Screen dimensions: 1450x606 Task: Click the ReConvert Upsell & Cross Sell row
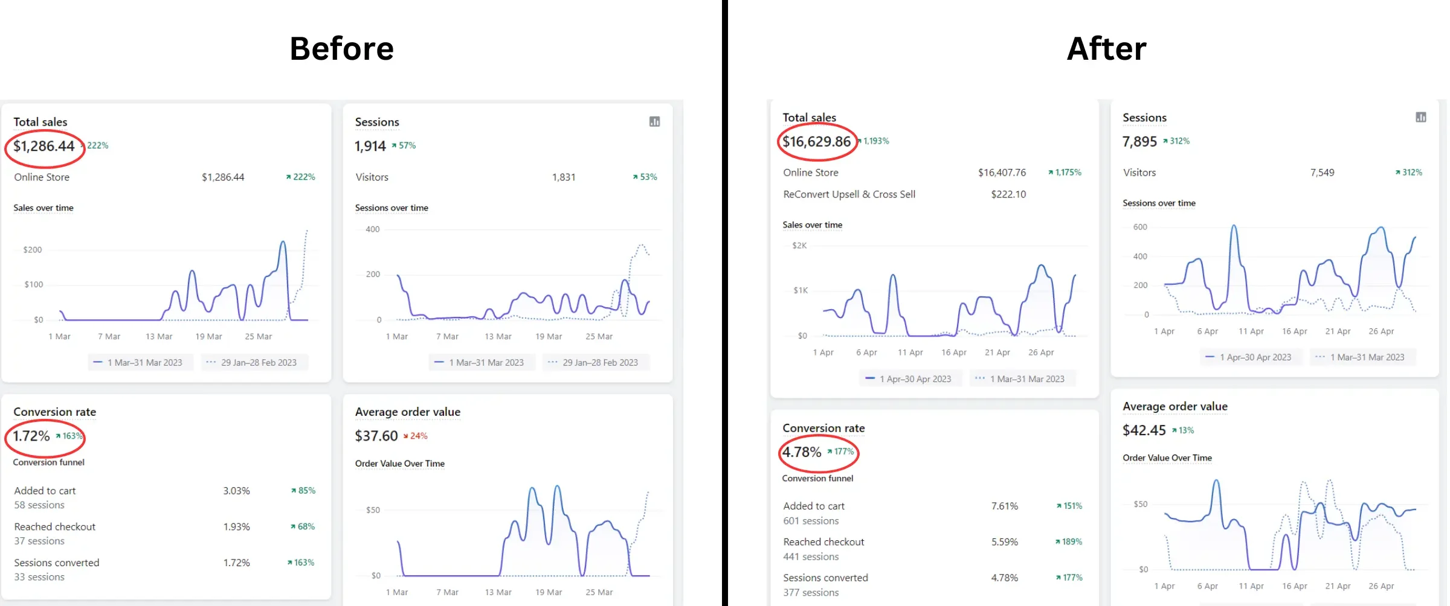[x=849, y=194]
